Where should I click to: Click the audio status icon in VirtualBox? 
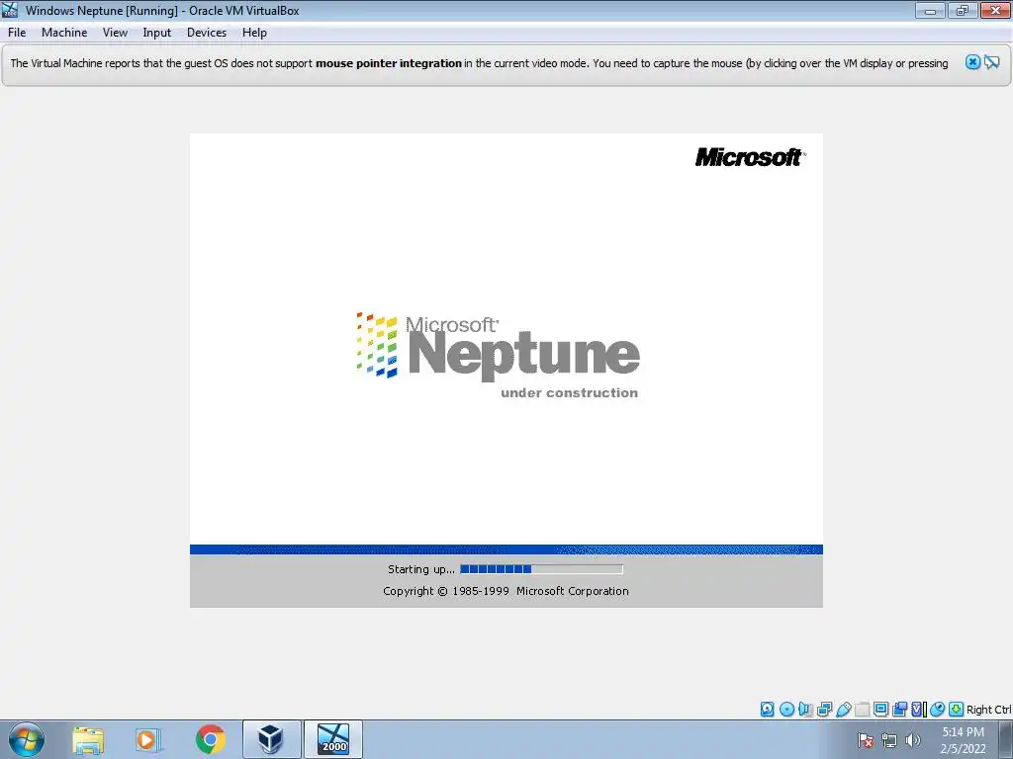(x=805, y=710)
